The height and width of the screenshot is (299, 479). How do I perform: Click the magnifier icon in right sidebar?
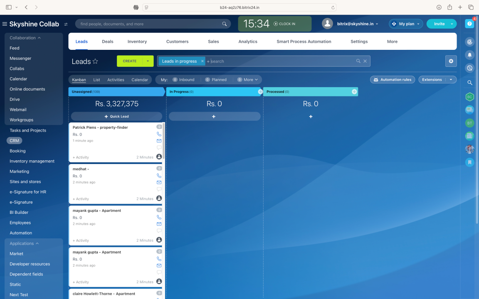pyautogui.click(x=469, y=83)
